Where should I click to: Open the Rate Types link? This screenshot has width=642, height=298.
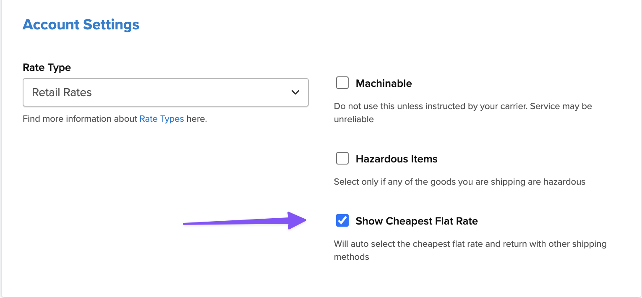coord(162,119)
